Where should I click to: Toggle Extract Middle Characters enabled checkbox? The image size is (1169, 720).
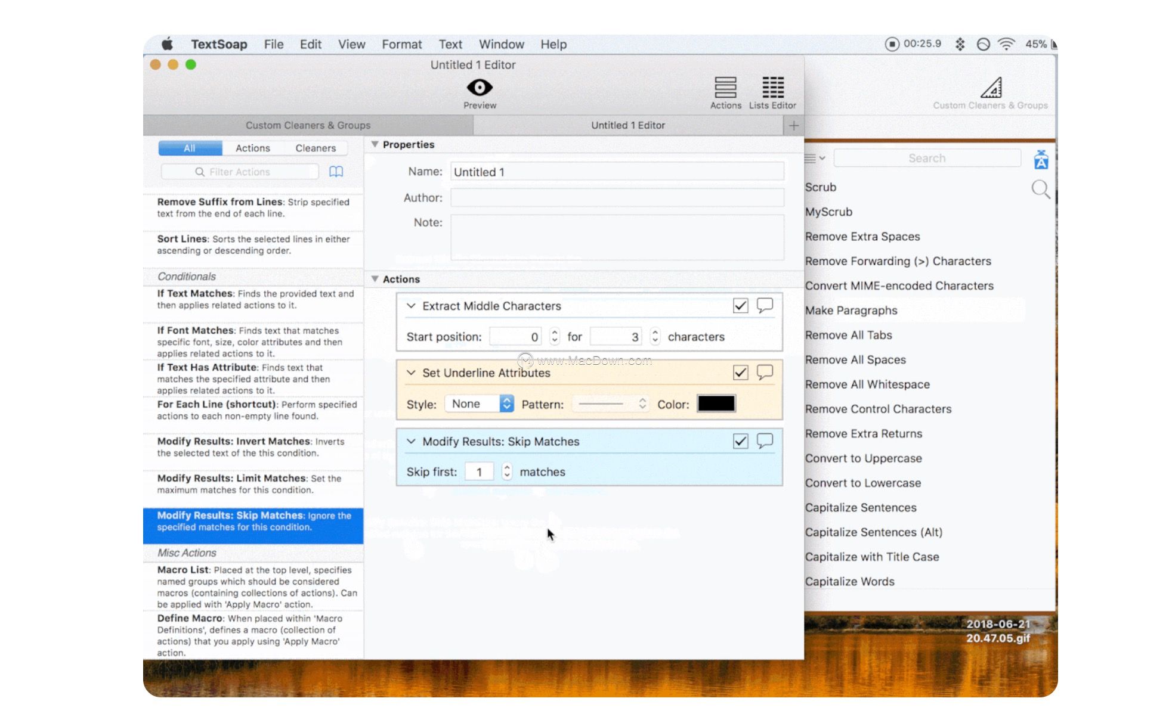(740, 306)
